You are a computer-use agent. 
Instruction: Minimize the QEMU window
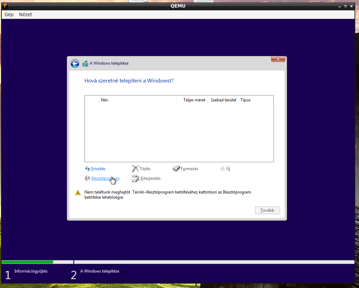340,6
